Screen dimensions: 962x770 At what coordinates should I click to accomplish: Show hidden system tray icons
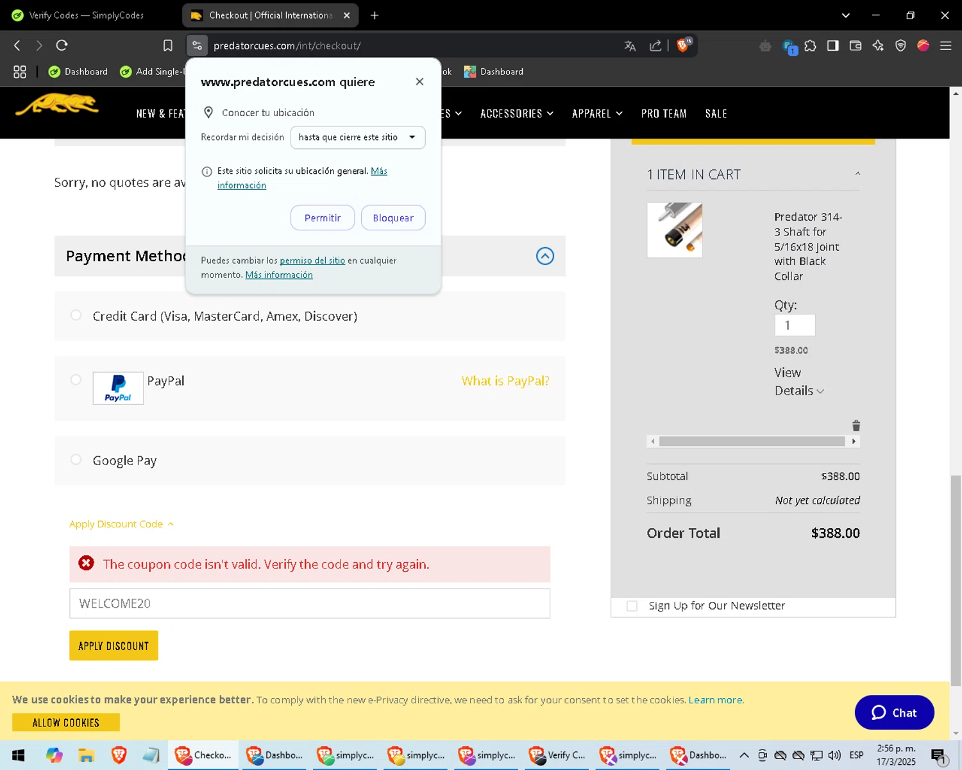tap(744, 755)
